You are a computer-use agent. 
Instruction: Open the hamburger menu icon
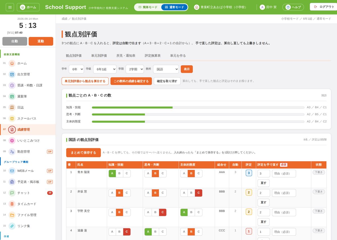point(10,7)
